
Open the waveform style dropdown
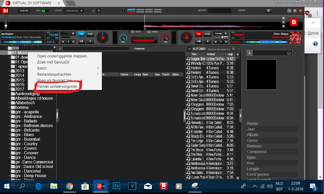(x=99, y=11)
